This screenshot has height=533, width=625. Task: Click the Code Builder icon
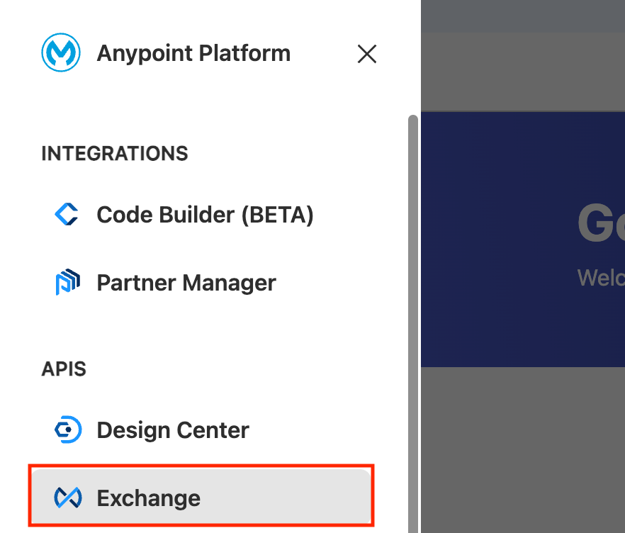coord(67,214)
